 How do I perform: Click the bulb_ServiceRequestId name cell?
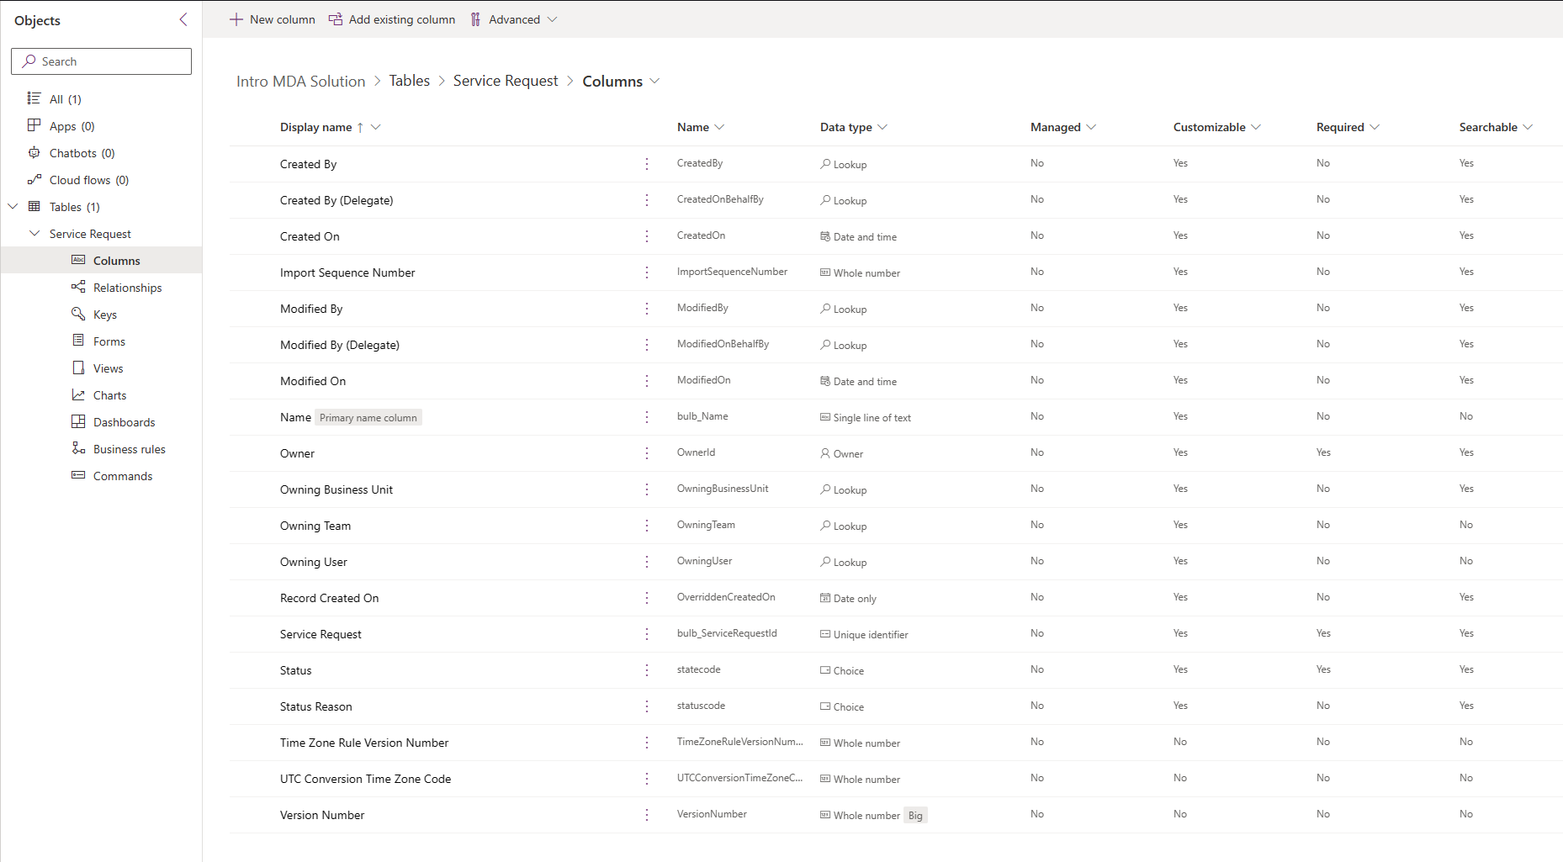coord(727,633)
